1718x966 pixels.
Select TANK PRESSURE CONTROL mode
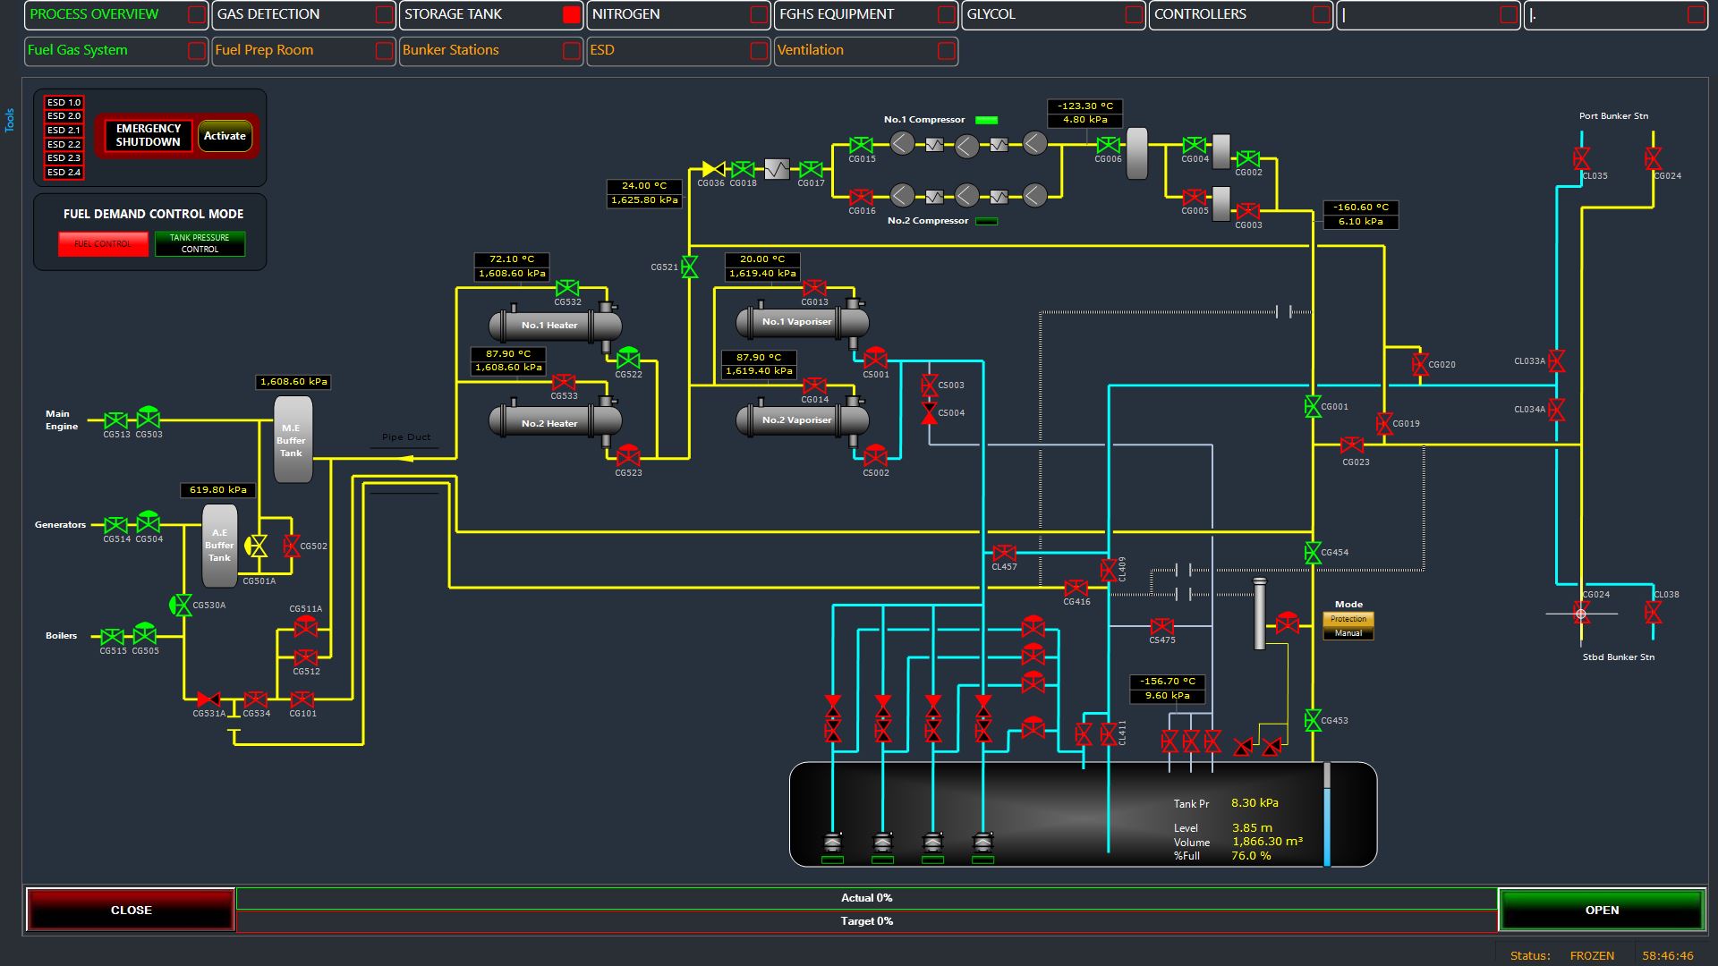[200, 243]
